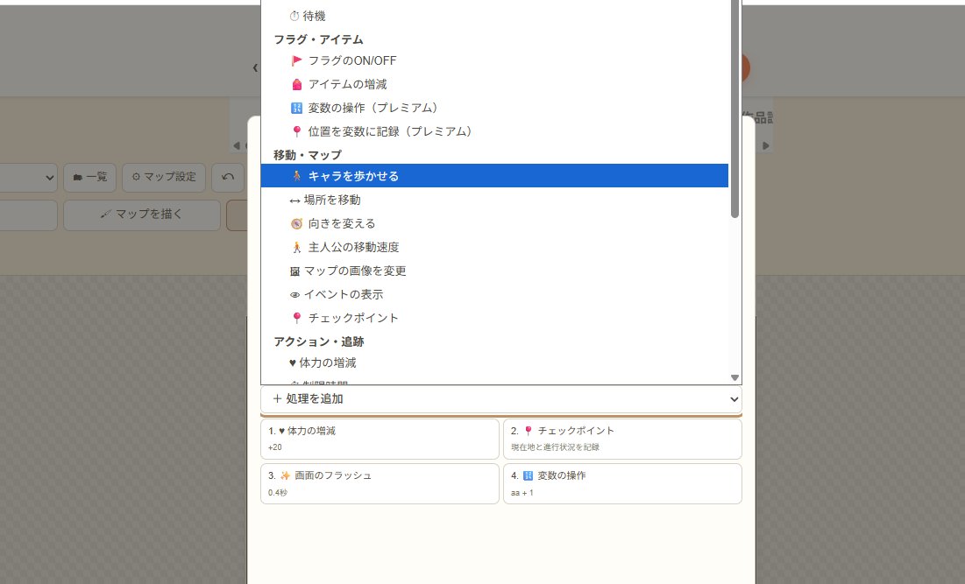Click the left tab-scroll arrow
965x584 pixels.
[x=237, y=145]
